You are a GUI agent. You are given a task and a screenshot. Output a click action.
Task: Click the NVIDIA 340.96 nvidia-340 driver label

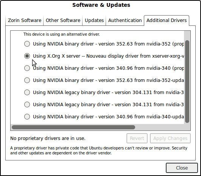click(108, 68)
